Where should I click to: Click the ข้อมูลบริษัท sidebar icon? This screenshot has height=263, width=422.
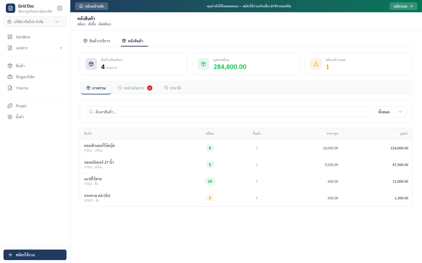11,77
